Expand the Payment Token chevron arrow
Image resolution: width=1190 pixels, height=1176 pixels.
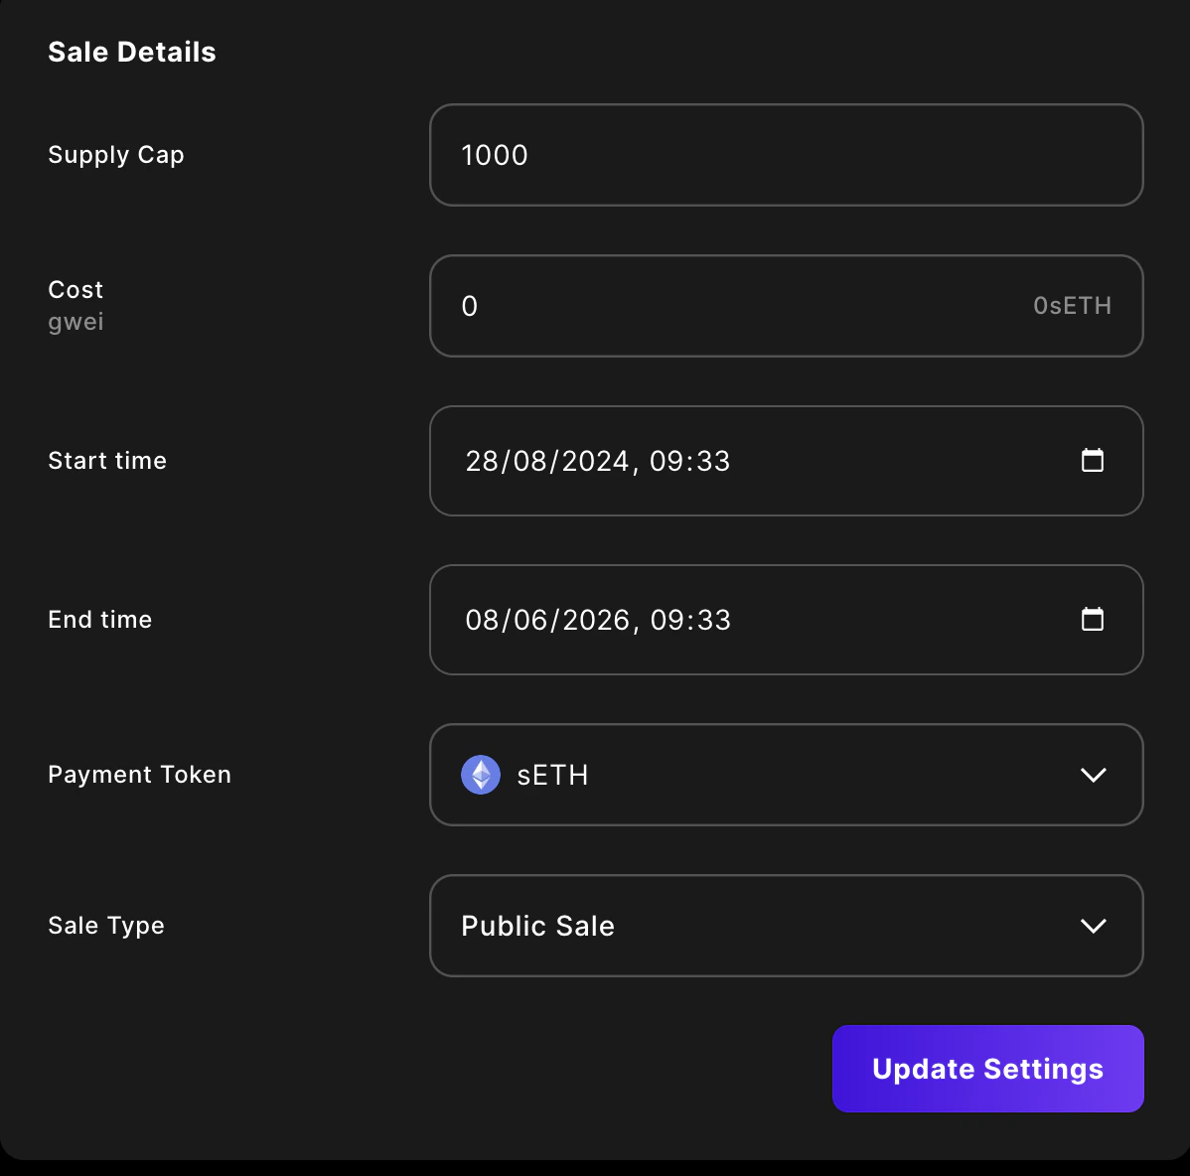(1093, 775)
